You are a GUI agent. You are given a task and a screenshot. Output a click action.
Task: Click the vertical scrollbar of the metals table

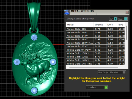(x=127, y=33)
